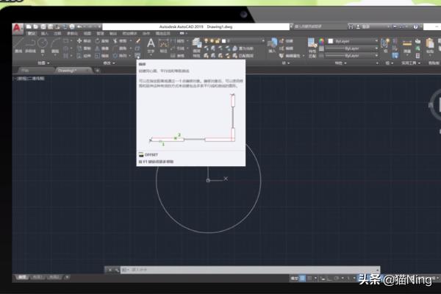Click the Model layout tab

(22, 277)
